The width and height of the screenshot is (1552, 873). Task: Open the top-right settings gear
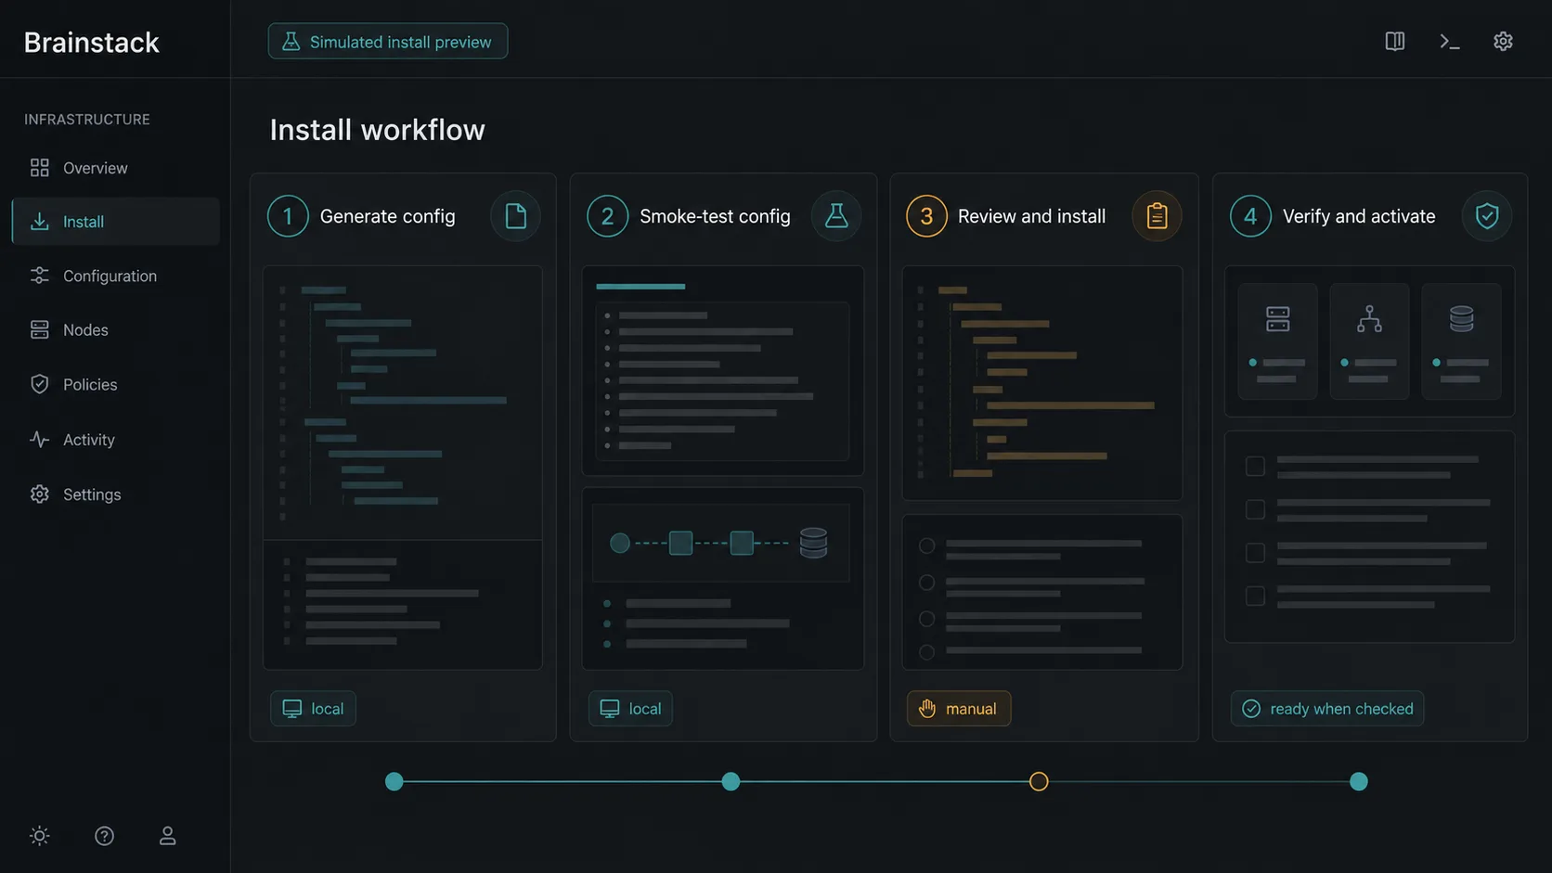1503,41
